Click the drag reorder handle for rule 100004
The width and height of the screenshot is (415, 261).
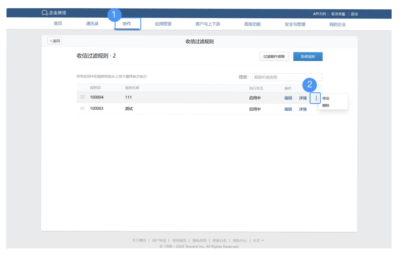pyautogui.click(x=82, y=97)
